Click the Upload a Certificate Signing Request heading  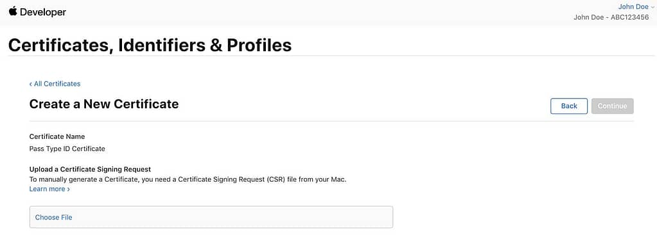(90, 169)
